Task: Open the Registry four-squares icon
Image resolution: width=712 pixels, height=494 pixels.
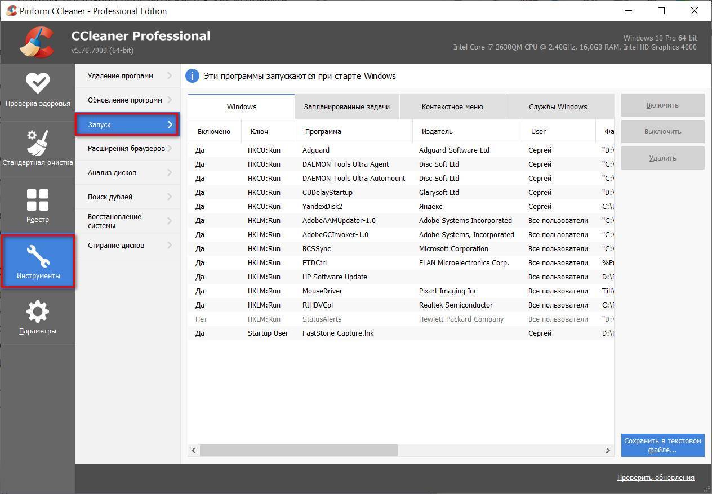Action: click(38, 200)
